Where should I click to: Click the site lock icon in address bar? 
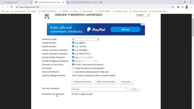tap(17, 7)
